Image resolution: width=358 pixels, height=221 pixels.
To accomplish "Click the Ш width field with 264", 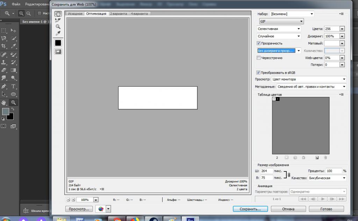I will point(266,171).
